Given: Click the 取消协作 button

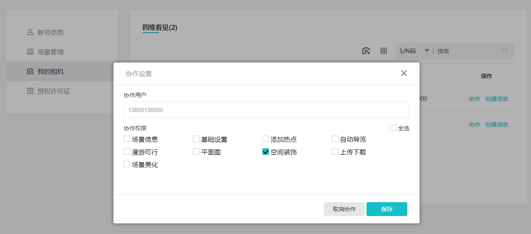Looking at the screenshot, I should tap(344, 209).
